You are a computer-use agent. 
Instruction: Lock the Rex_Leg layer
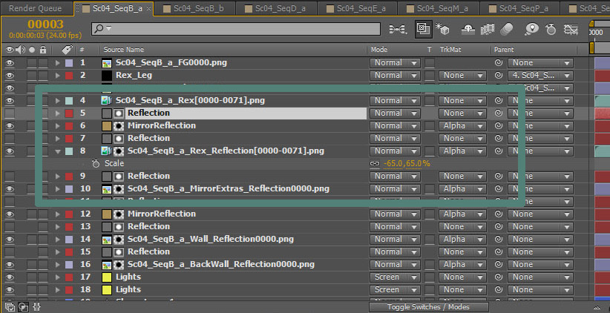coord(43,76)
